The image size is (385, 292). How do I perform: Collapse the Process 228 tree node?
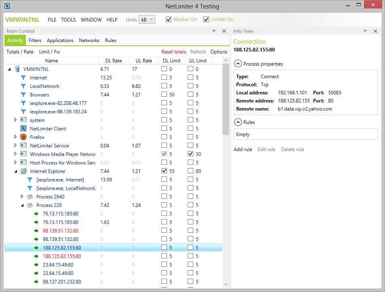click(22, 205)
